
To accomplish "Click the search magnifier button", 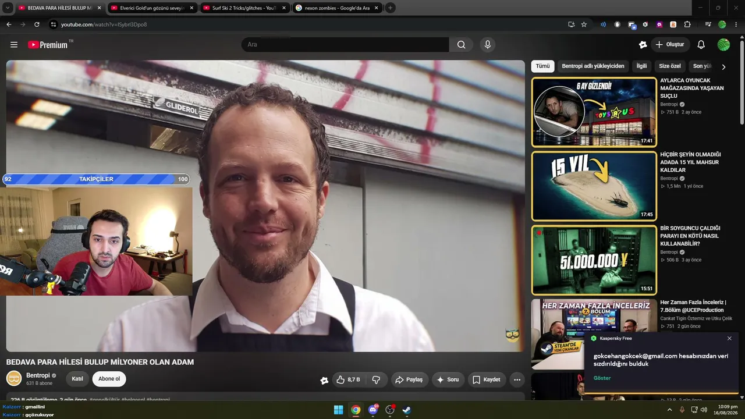I will (x=461, y=45).
